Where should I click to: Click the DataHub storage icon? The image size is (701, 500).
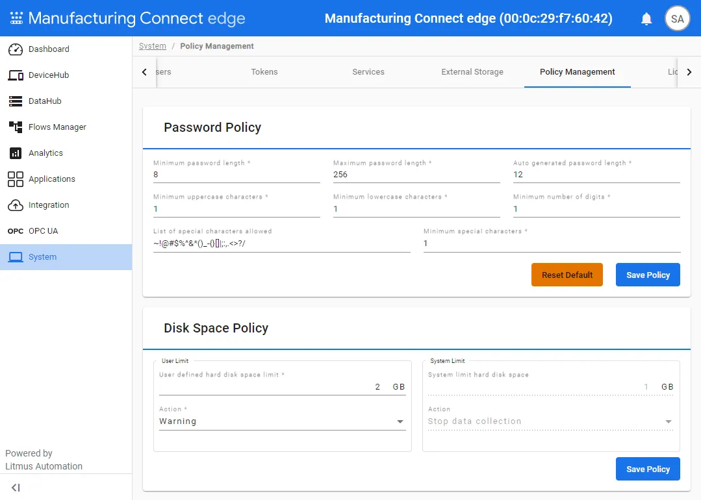click(16, 101)
